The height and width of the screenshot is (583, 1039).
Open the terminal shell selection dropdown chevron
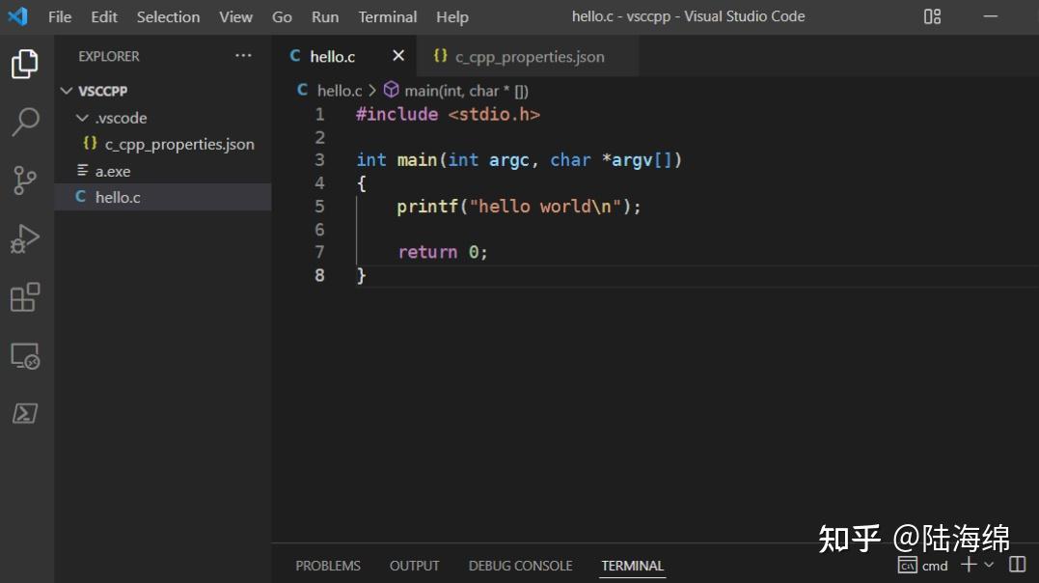(x=987, y=566)
